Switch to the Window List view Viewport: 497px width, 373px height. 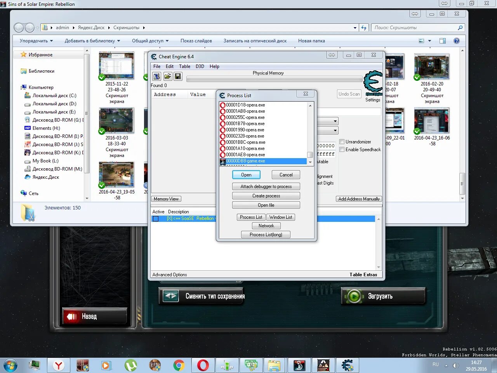tap(281, 217)
